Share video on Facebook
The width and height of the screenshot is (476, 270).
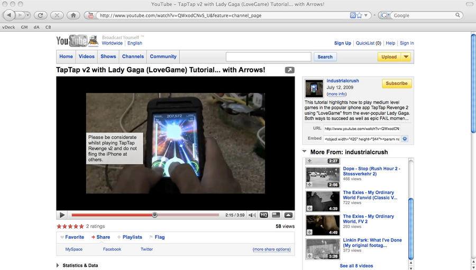tap(112, 249)
